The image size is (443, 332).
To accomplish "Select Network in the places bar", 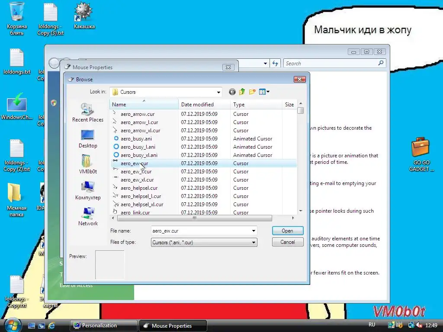I will coord(87,217).
